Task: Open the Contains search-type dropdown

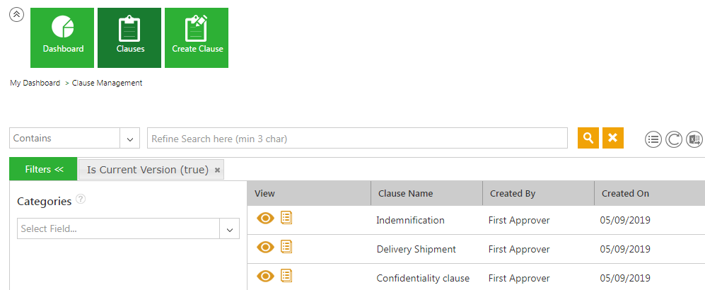Action: (129, 139)
